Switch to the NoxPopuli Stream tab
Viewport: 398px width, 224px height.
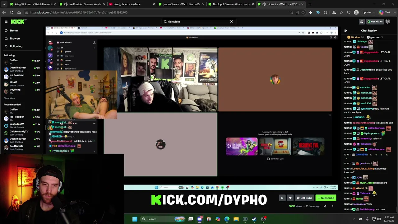pyautogui.click(x=232, y=4)
